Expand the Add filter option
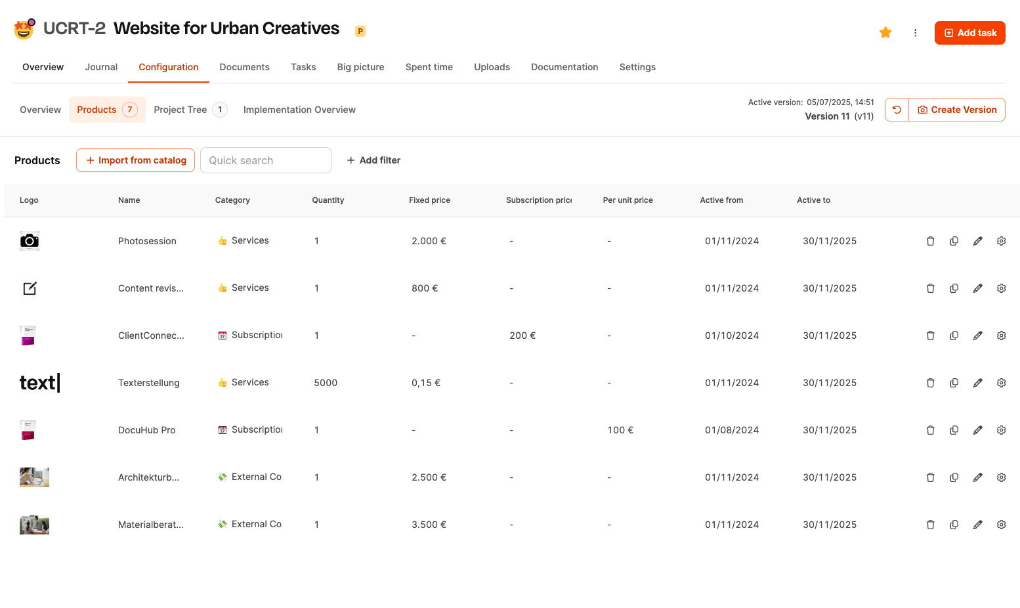 point(373,160)
